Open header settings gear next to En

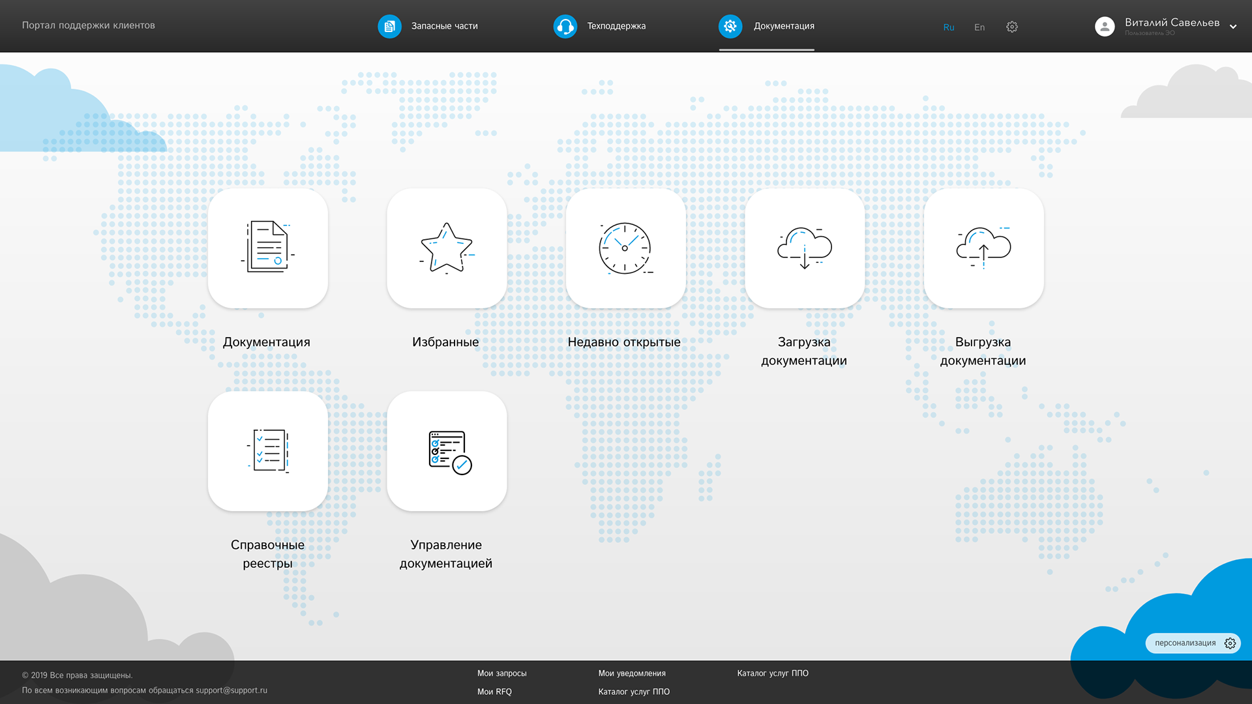click(1012, 27)
